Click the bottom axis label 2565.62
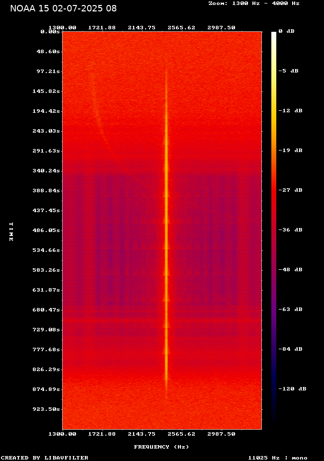Screen dimensions: 324x461 click(x=181, y=434)
